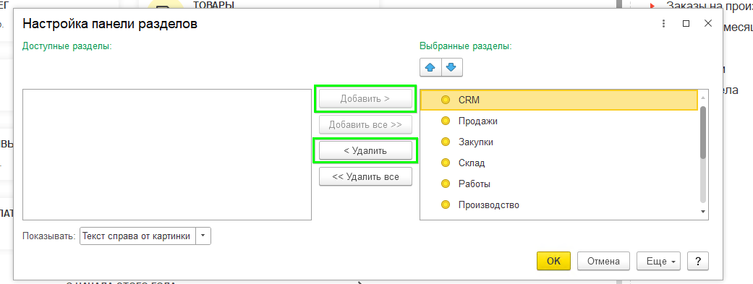Move selected section up with arrow
Image resolution: width=753 pixels, height=284 pixels.
430,68
